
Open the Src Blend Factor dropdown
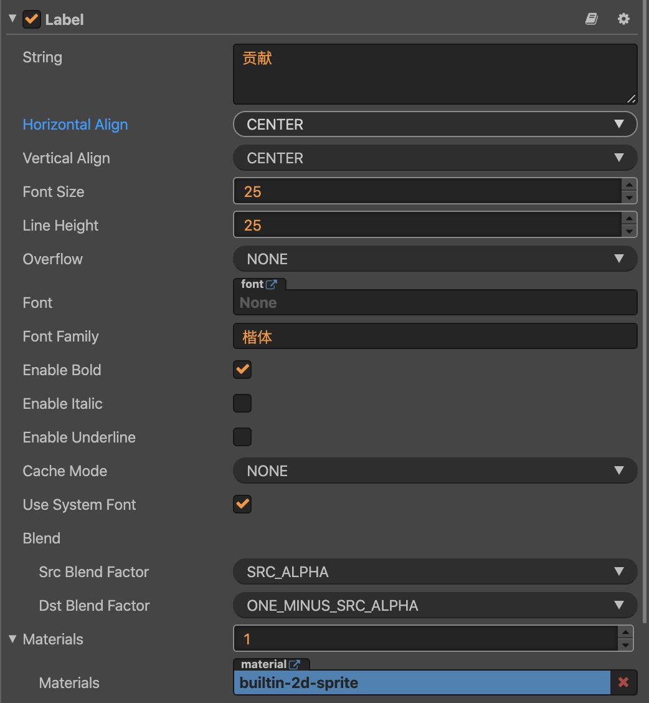pyautogui.click(x=435, y=571)
